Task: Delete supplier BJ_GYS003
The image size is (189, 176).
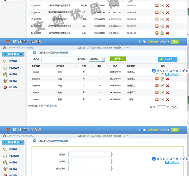Action: 167,33
